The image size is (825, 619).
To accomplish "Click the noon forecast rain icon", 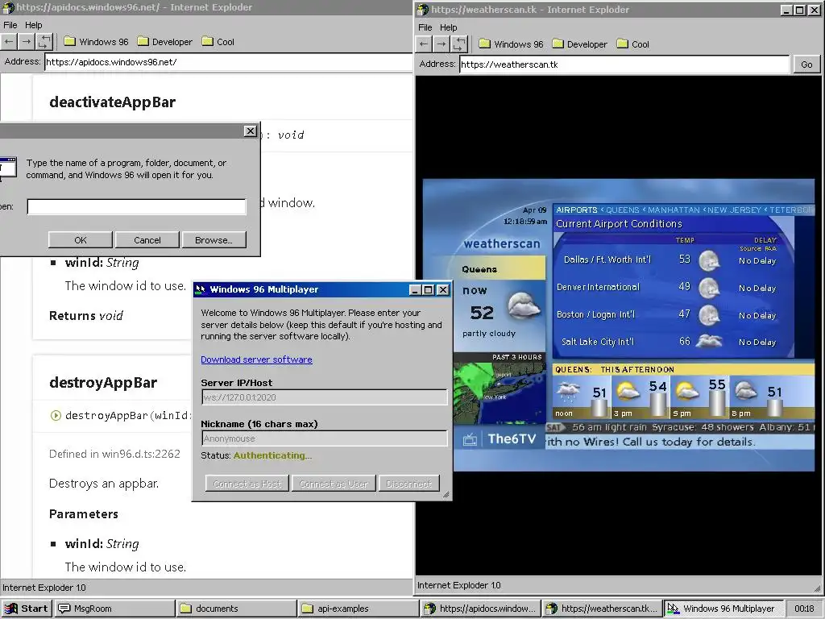I will (569, 393).
